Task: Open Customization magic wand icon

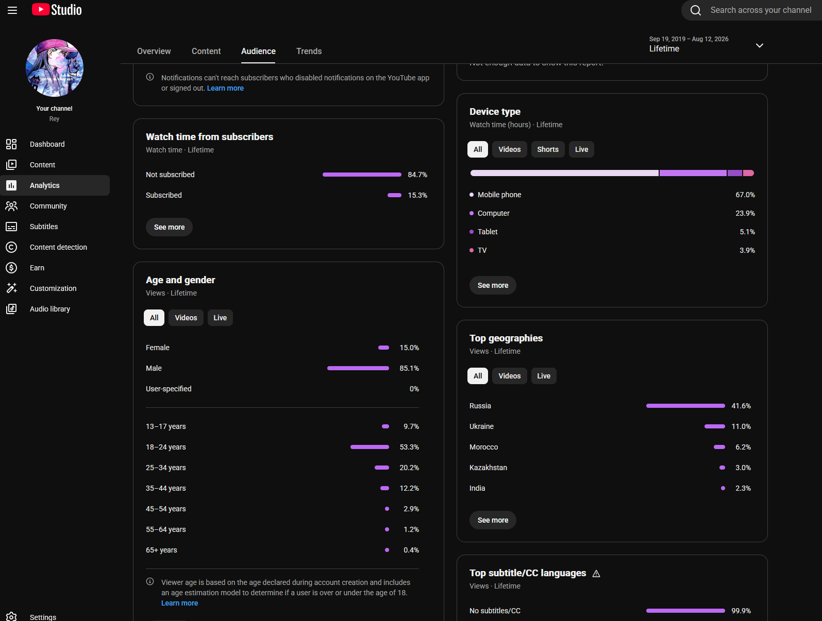Action: [11, 288]
